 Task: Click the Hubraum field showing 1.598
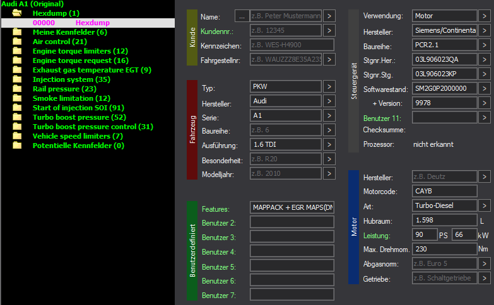click(445, 220)
